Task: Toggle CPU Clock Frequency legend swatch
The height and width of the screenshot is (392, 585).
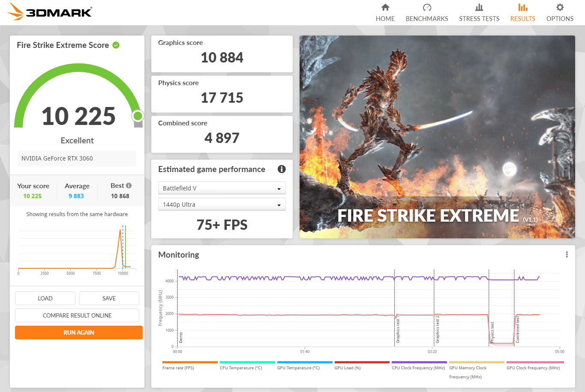Action: (419, 362)
